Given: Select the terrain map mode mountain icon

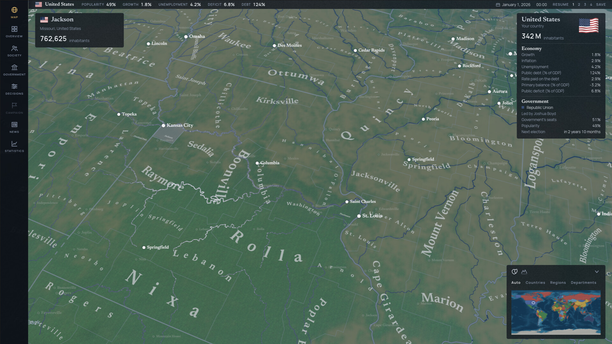Looking at the screenshot, I should [524, 272].
